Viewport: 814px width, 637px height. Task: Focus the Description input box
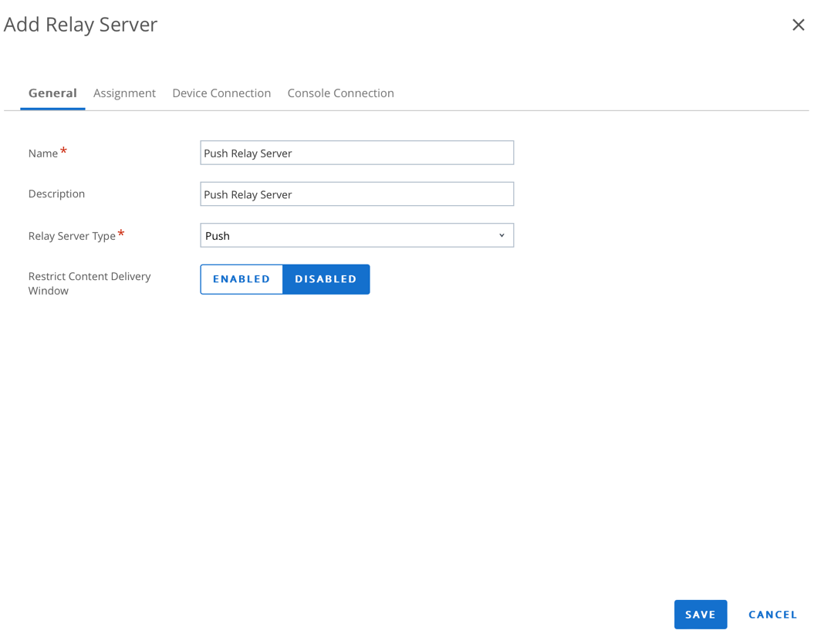[356, 194]
